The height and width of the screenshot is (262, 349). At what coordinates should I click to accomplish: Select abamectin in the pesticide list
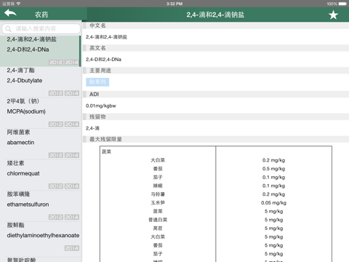pos(40,144)
